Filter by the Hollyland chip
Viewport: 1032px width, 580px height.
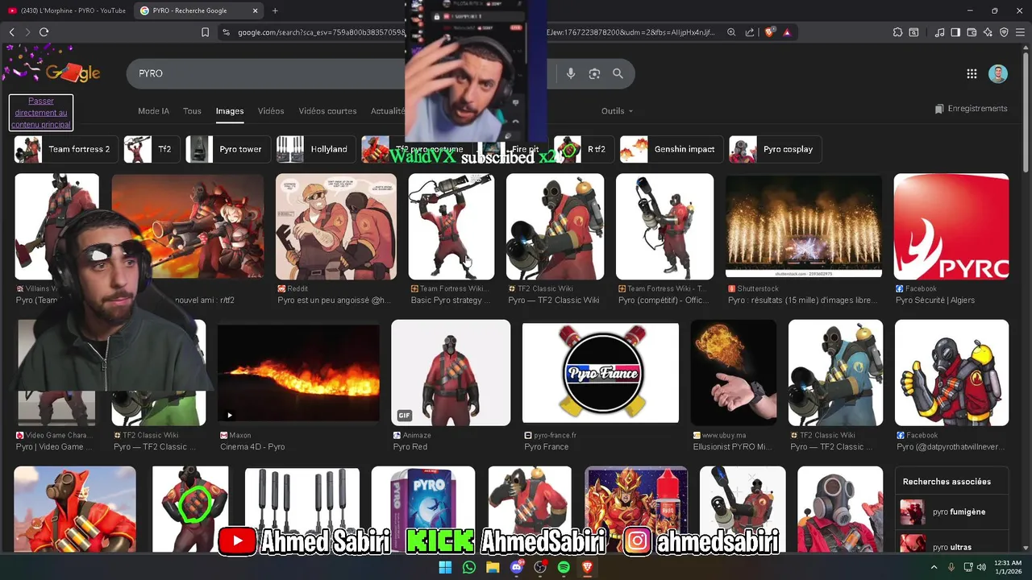(x=316, y=149)
